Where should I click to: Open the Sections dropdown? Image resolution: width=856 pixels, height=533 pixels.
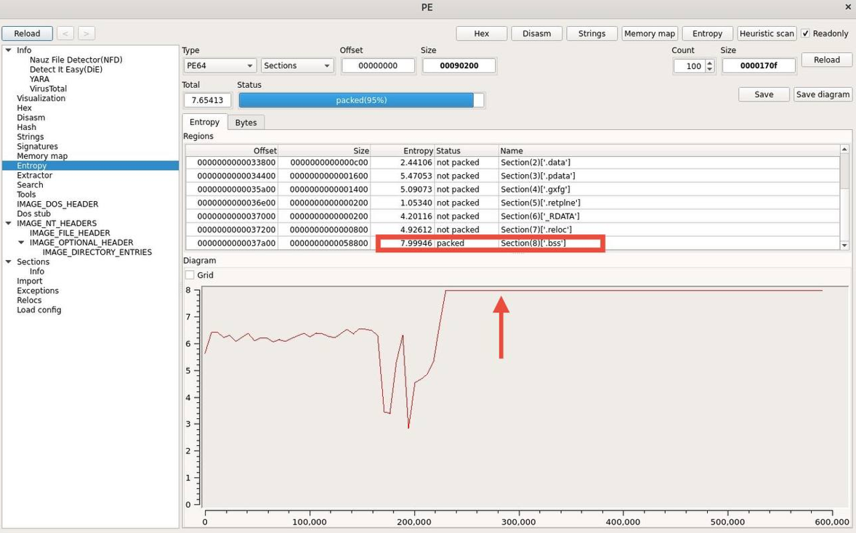pos(296,66)
